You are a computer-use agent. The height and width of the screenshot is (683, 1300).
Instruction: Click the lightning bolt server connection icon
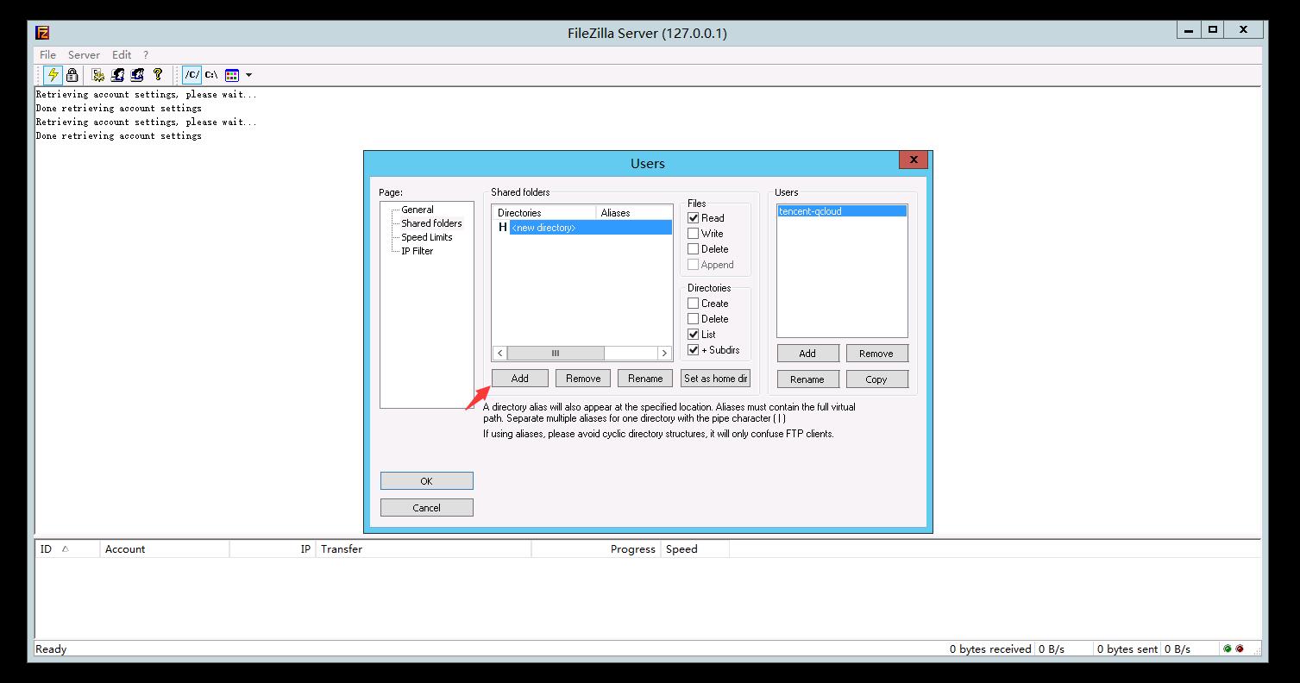[x=53, y=75]
